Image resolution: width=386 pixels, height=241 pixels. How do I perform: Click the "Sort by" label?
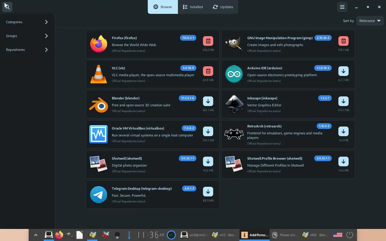click(348, 21)
